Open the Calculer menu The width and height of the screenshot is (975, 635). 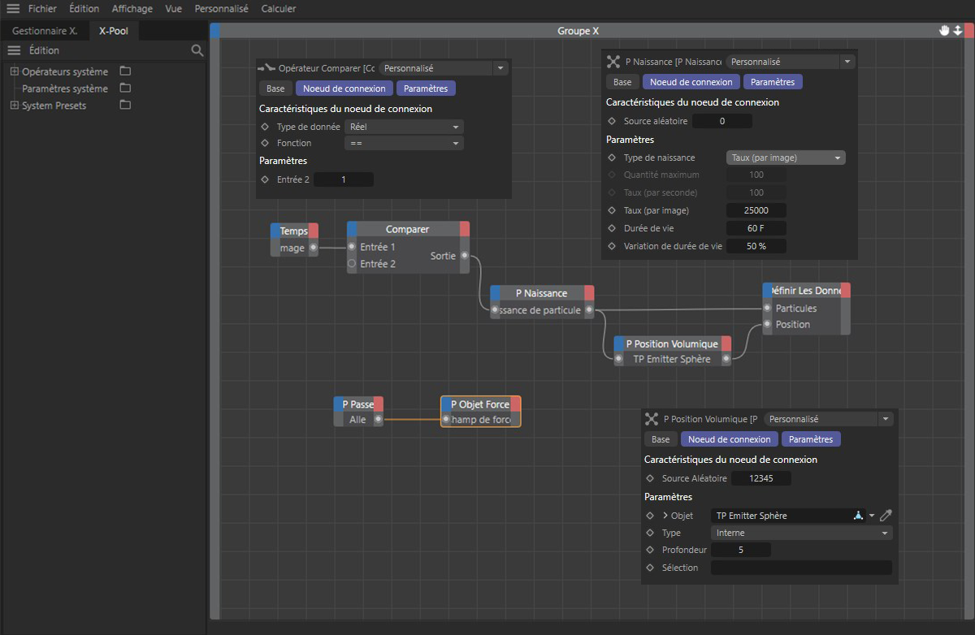pos(279,9)
